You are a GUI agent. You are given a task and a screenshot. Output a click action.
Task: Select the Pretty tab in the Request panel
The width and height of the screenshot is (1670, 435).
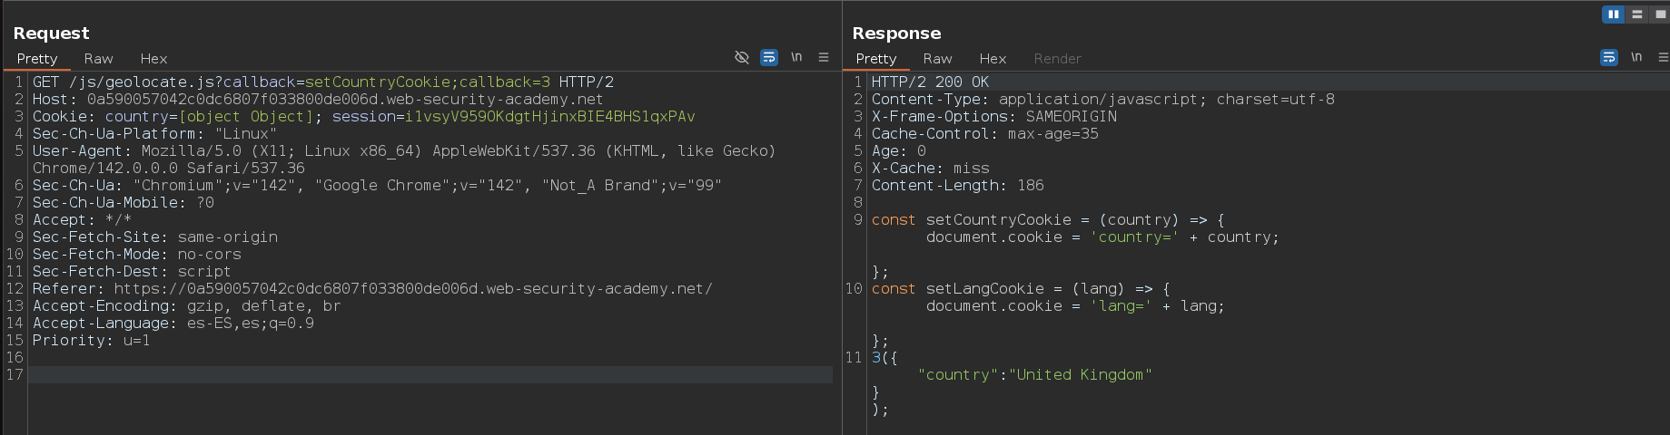tap(37, 59)
